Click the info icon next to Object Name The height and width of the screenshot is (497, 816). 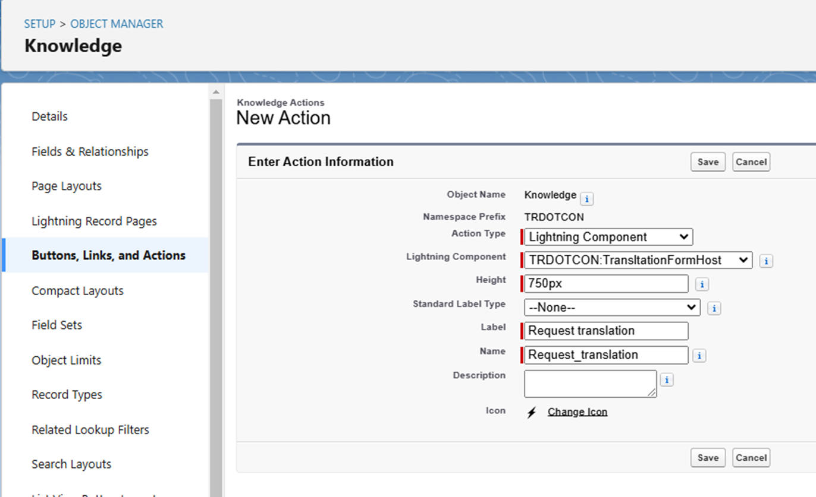[x=586, y=199]
